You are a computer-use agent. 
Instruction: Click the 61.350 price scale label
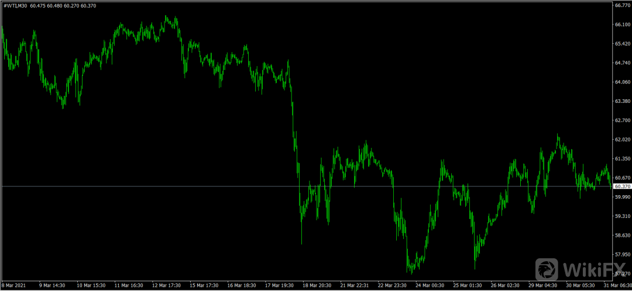(x=621, y=158)
